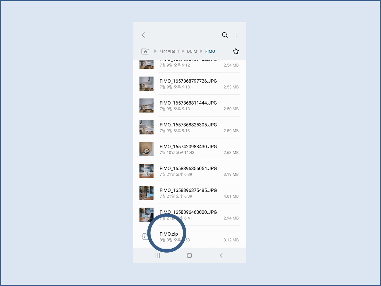Open Android recent apps button
Image resolution: width=381 pixels, height=286 pixels.
point(158,255)
